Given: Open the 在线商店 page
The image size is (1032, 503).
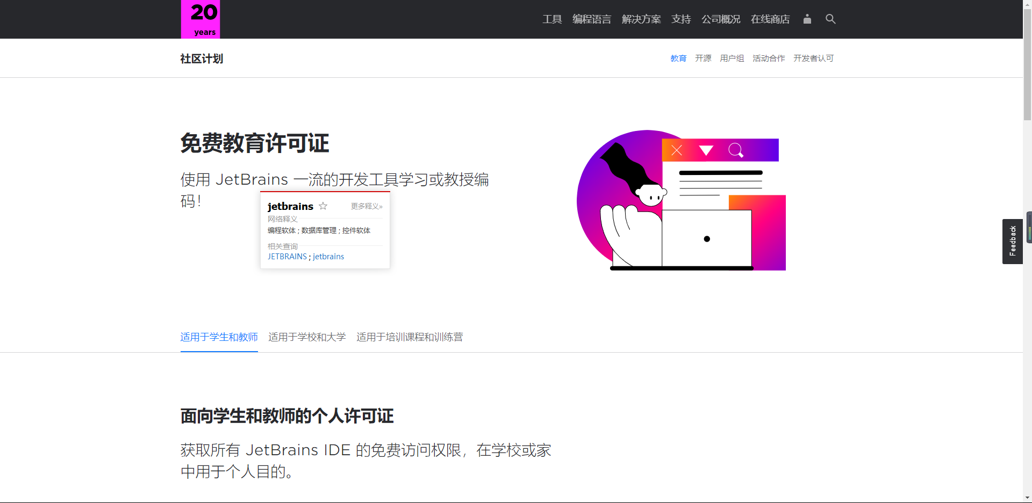Looking at the screenshot, I should (x=770, y=19).
